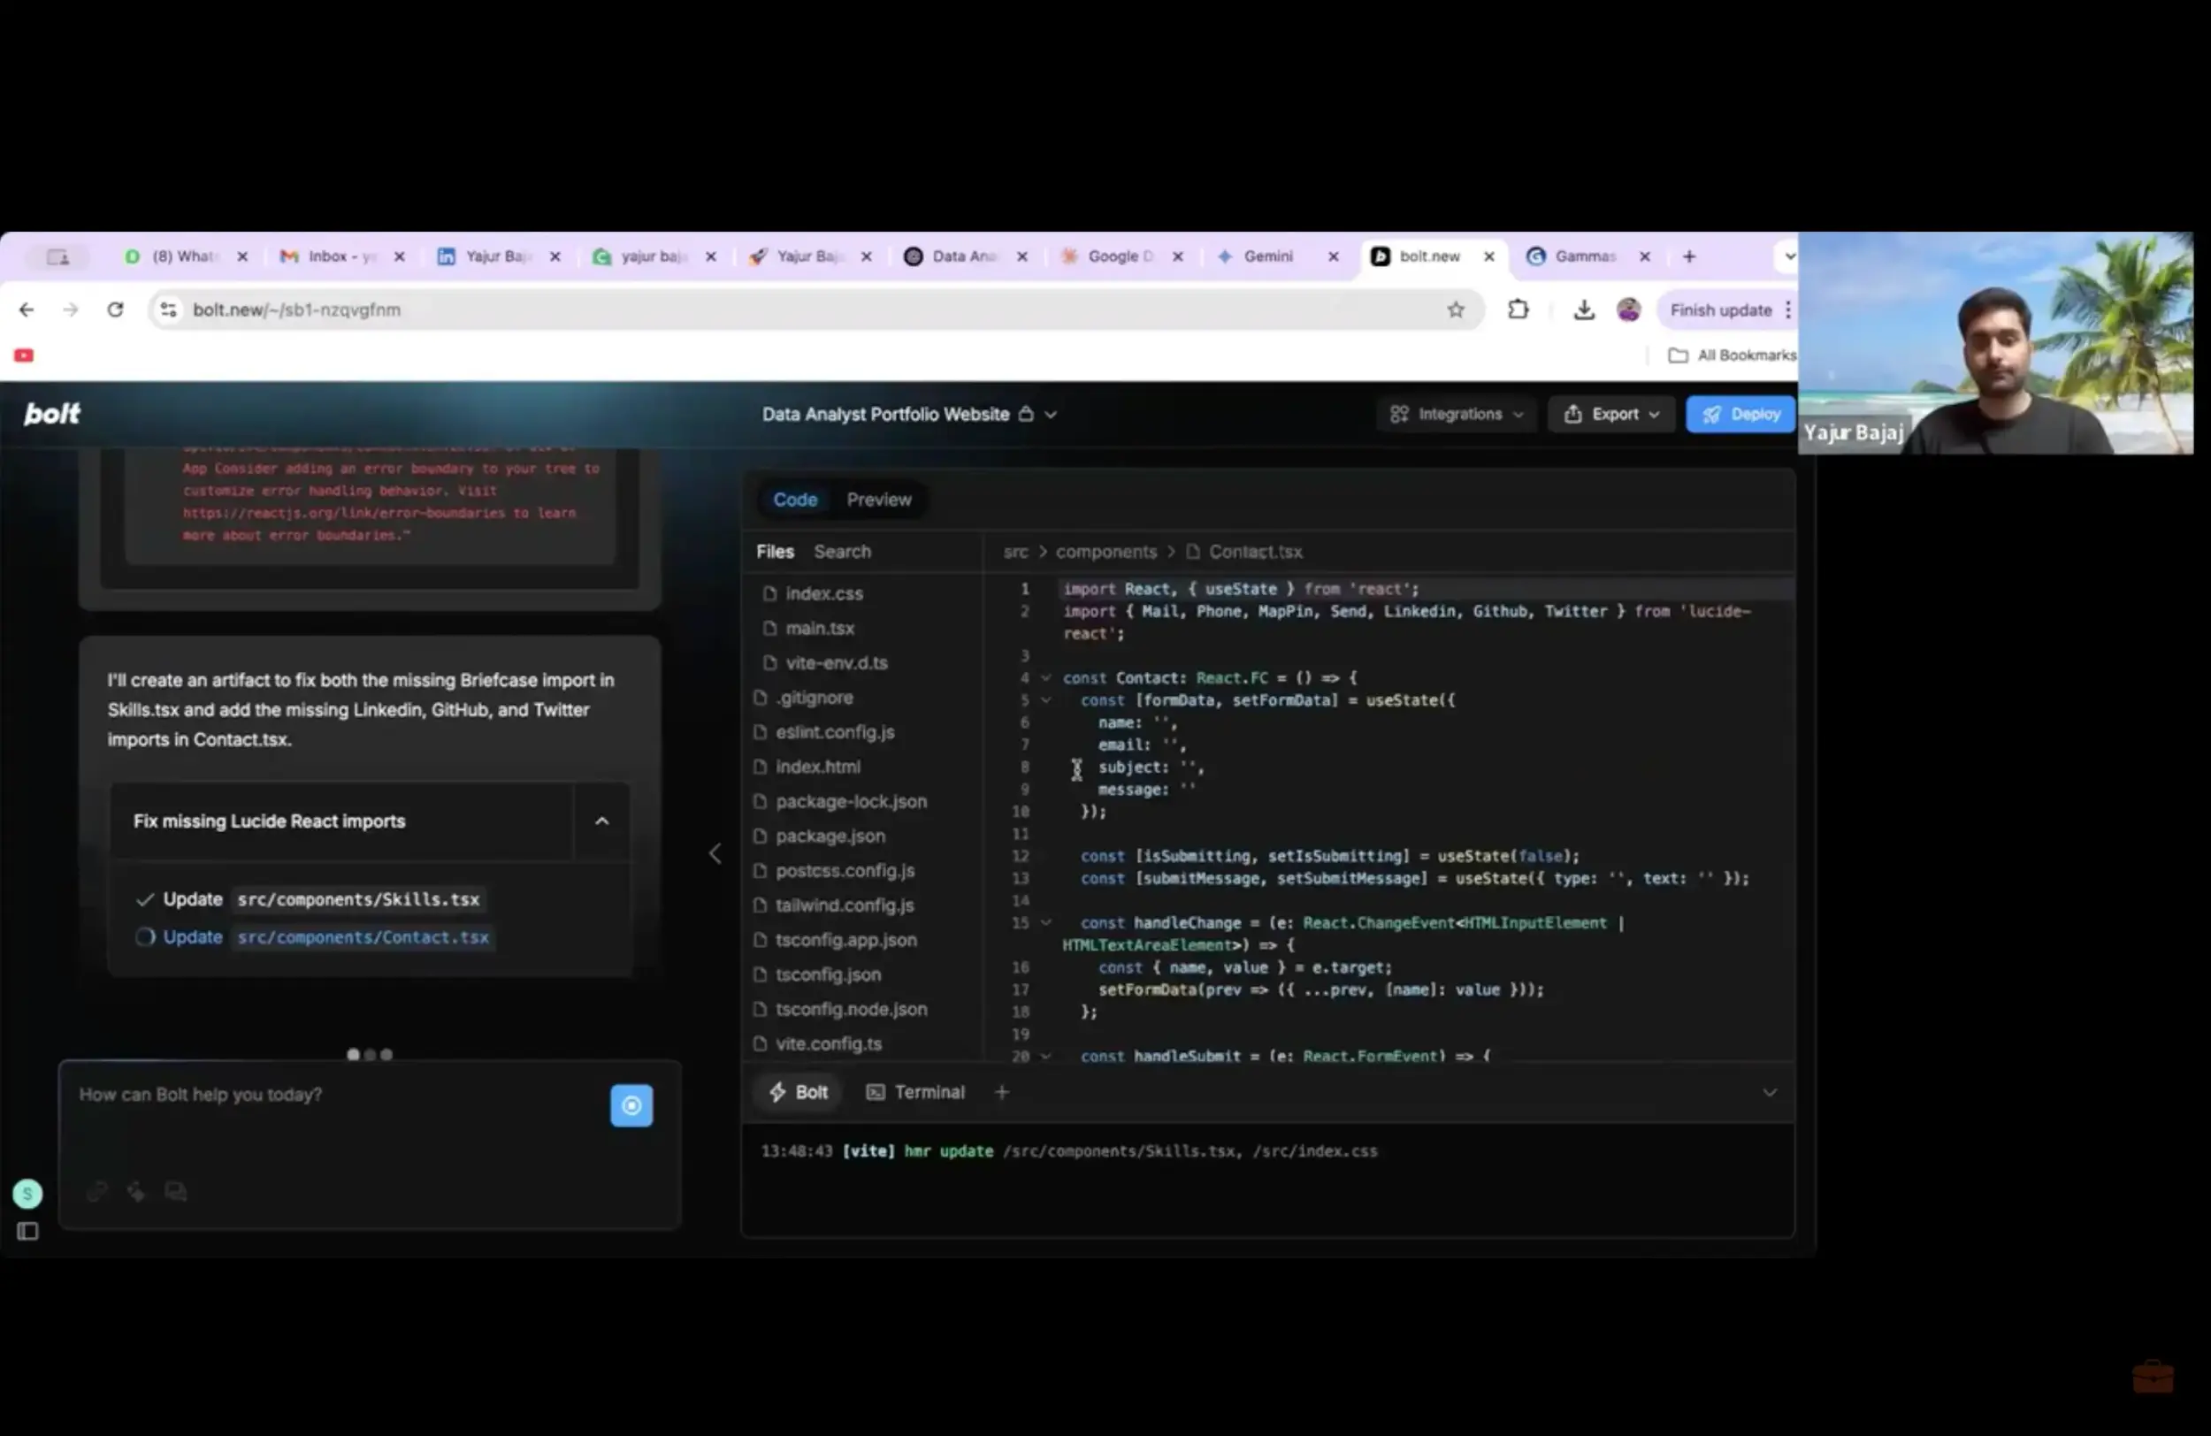Click the browser extensions puzzle icon

(x=1518, y=310)
